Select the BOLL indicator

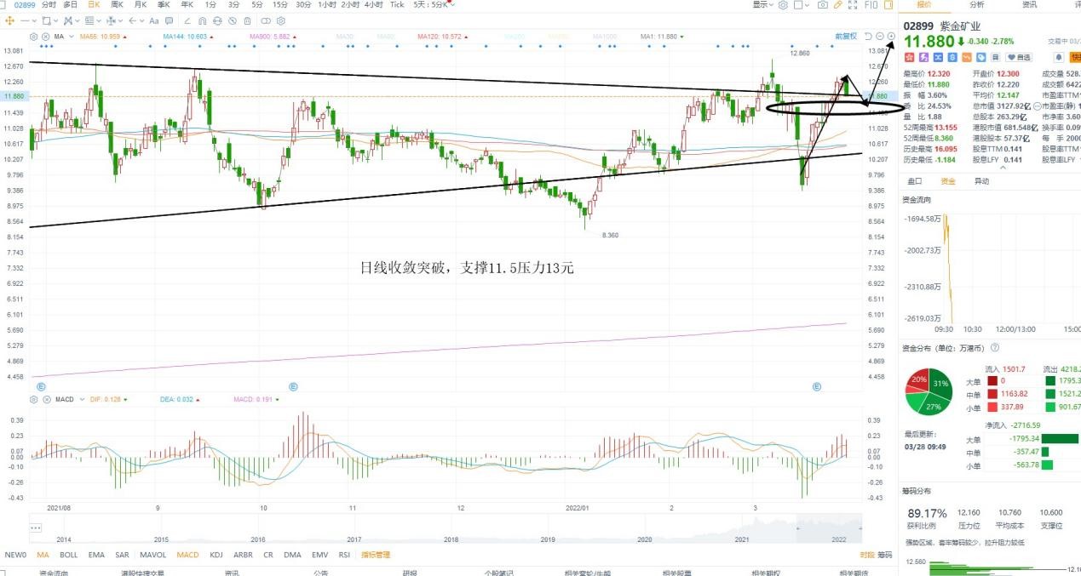68,555
